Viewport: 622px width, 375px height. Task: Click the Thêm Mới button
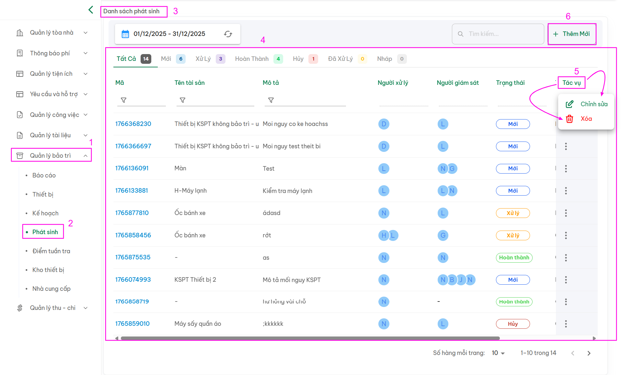click(572, 34)
